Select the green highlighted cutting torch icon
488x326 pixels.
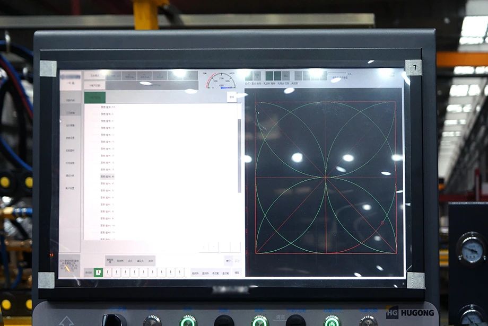point(98,272)
